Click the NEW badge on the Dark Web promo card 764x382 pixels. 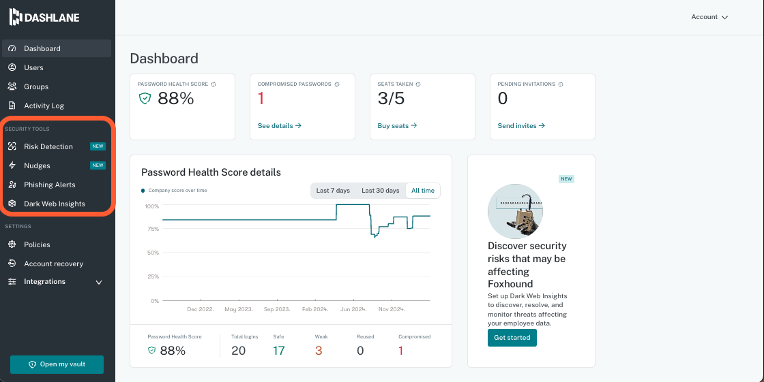click(566, 179)
